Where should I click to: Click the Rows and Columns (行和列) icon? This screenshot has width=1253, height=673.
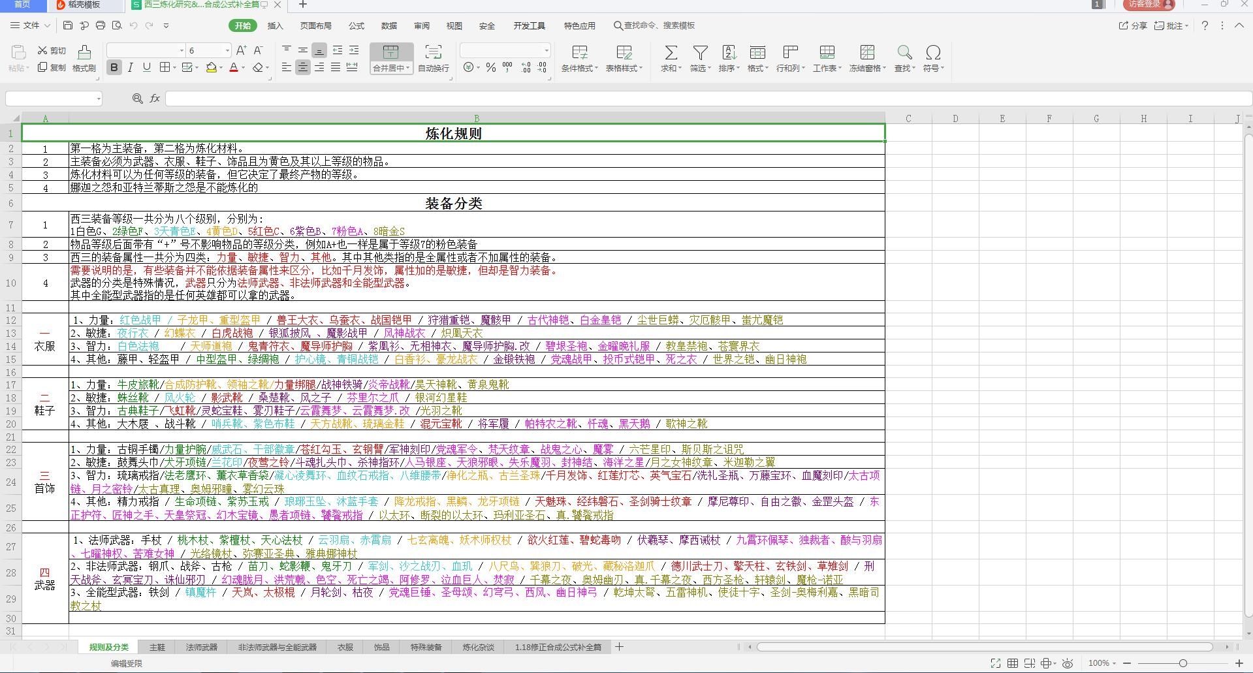[x=791, y=52]
